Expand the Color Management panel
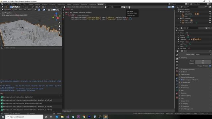 point(186,109)
